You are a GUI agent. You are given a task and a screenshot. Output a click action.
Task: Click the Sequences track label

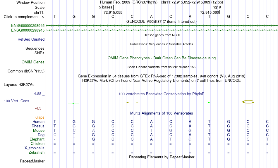click(35, 48)
